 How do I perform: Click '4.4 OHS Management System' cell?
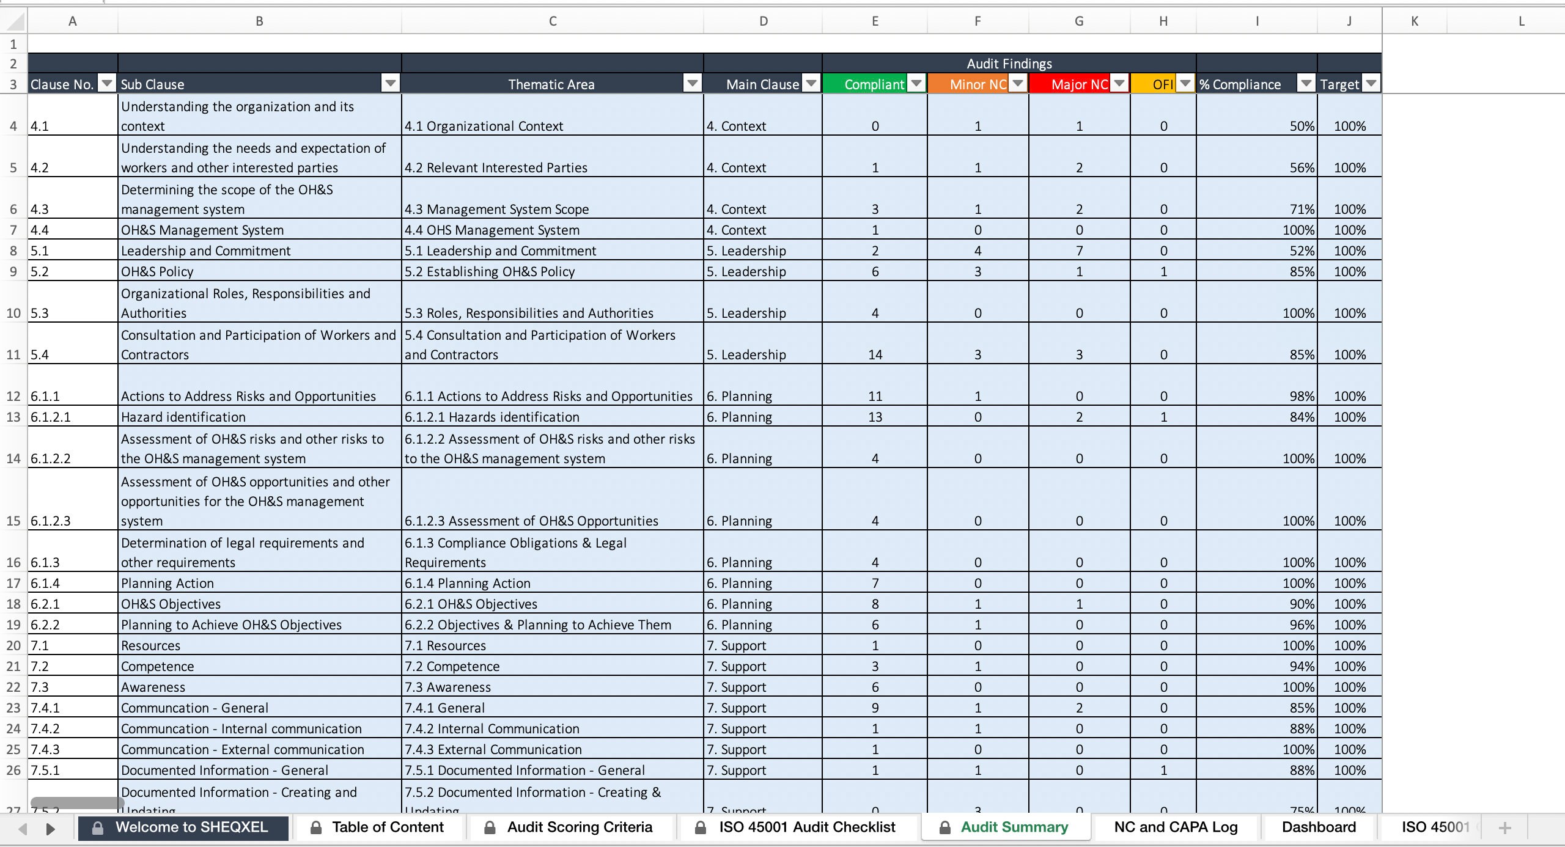click(553, 230)
